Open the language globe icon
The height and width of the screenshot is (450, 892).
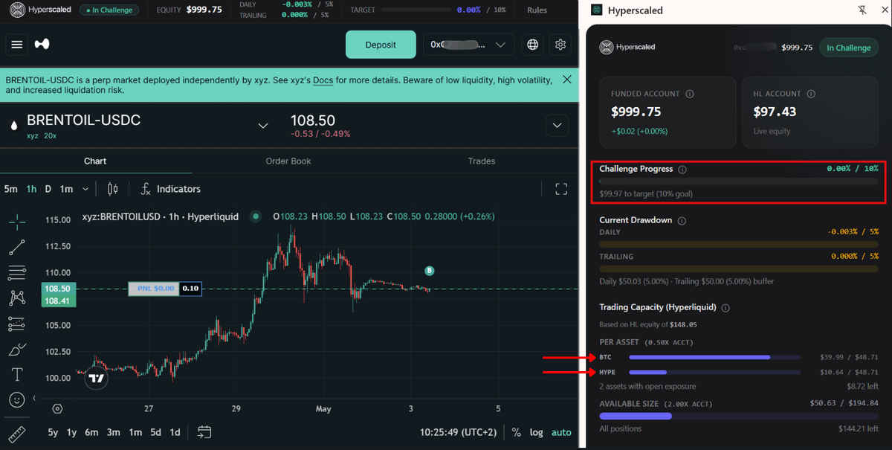coord(533,45)
